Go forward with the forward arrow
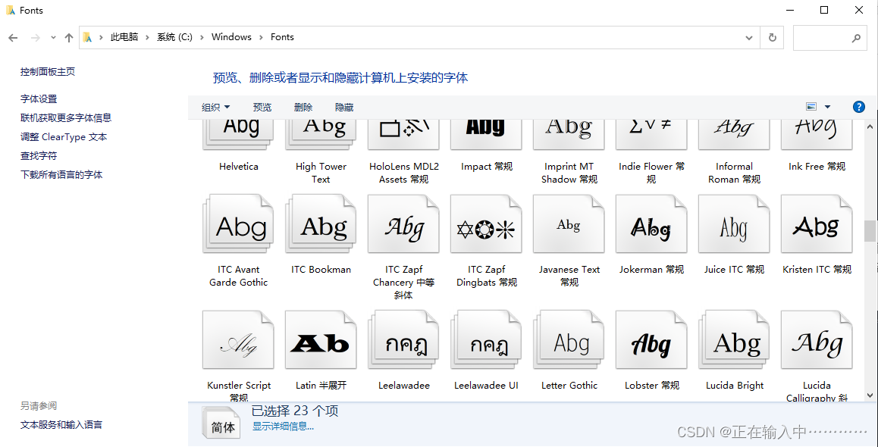The width and height of the screenshot is (878, 447). click(36, 37)
